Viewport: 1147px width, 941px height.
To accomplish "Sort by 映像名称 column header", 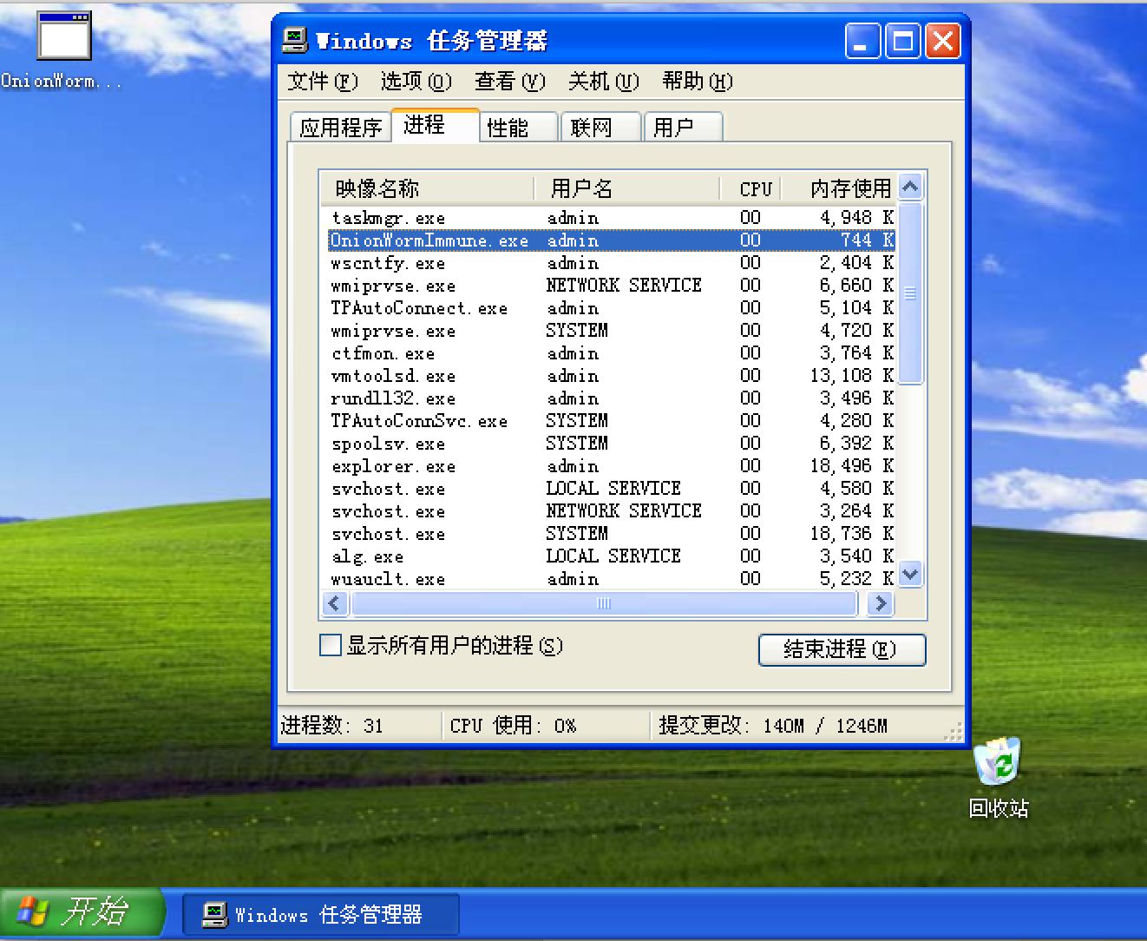I will coord(427,188).
